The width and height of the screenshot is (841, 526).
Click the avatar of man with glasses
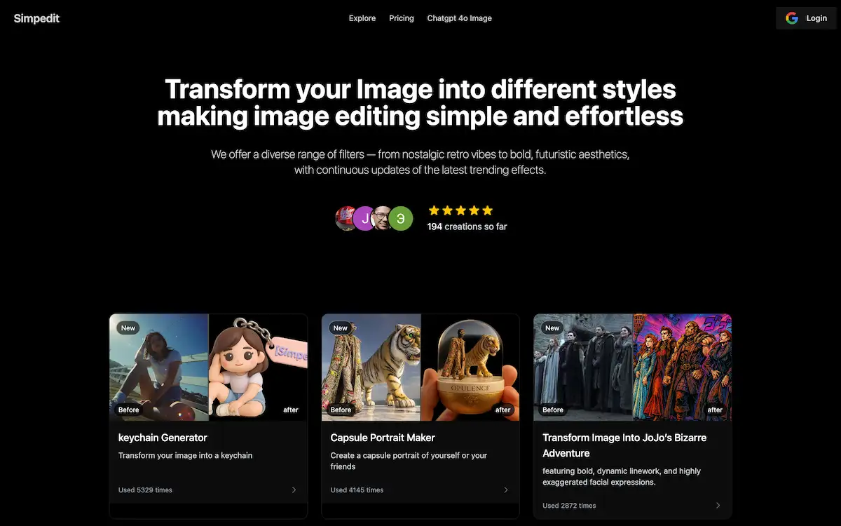pyautogui.click(x=383, y=218)
